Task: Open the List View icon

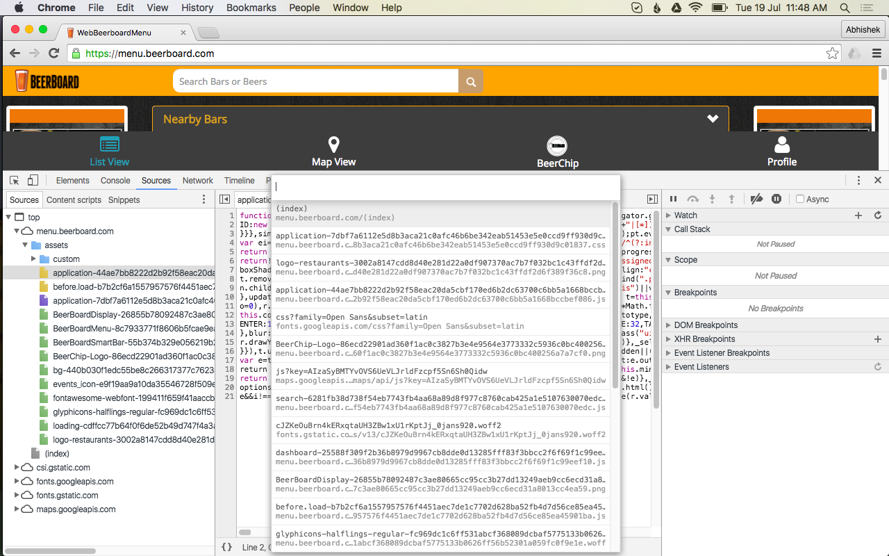Action: (x=110, y=144)
